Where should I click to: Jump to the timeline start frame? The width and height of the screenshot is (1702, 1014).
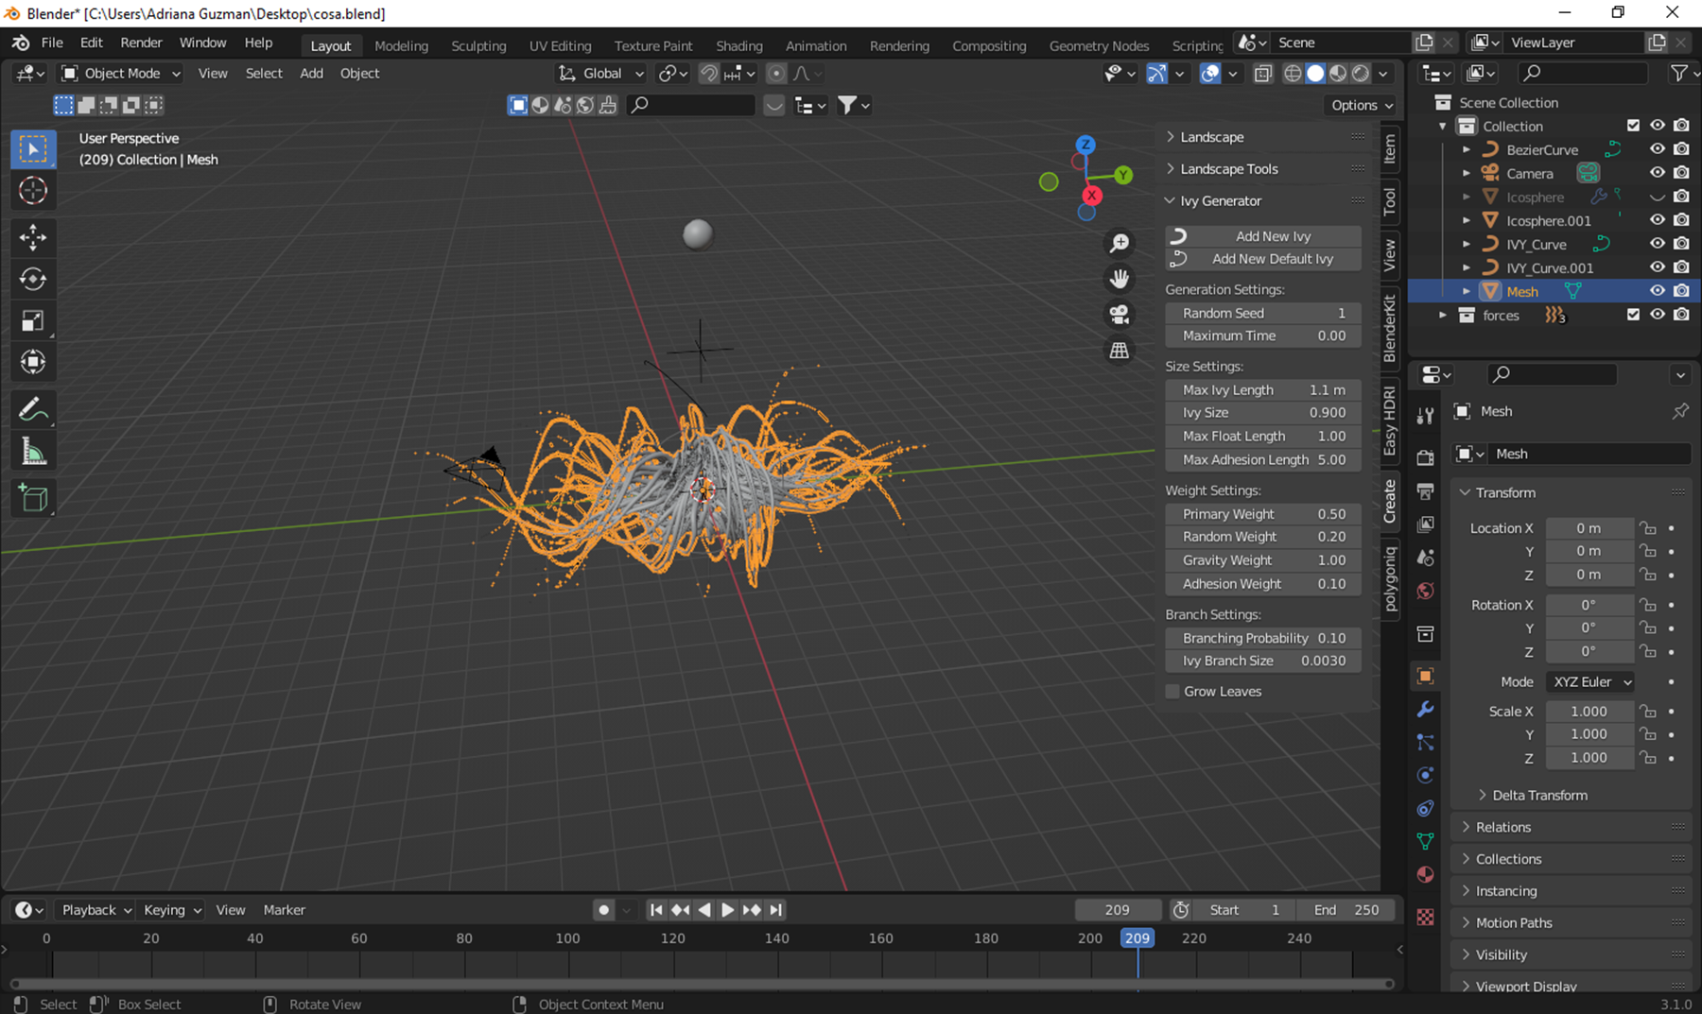[656, 910]
